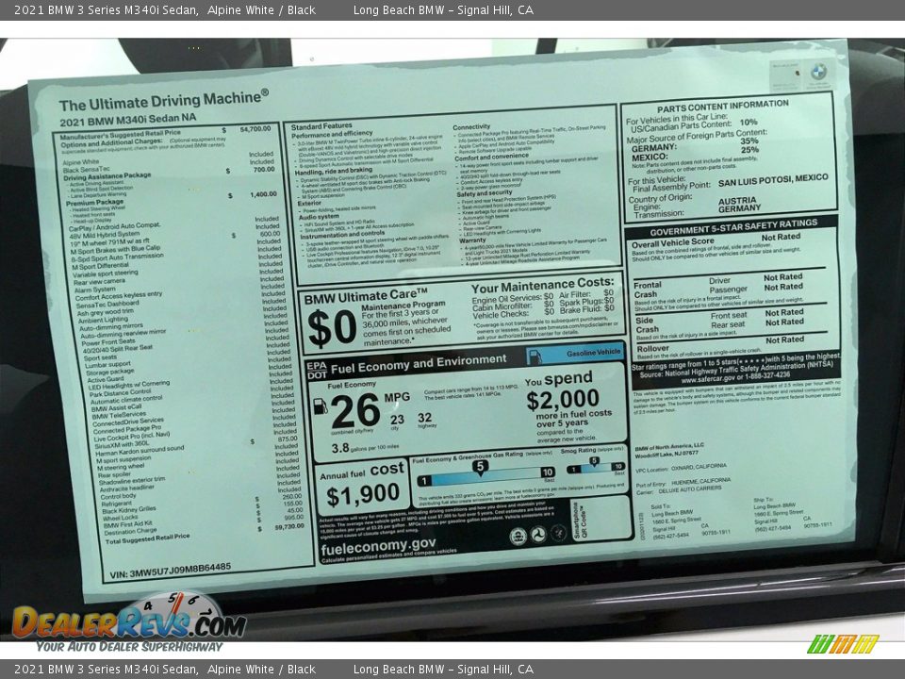Click the Engine origin AUSTRIA text
This screenshot has width=905, height=679.
(737, 200)
